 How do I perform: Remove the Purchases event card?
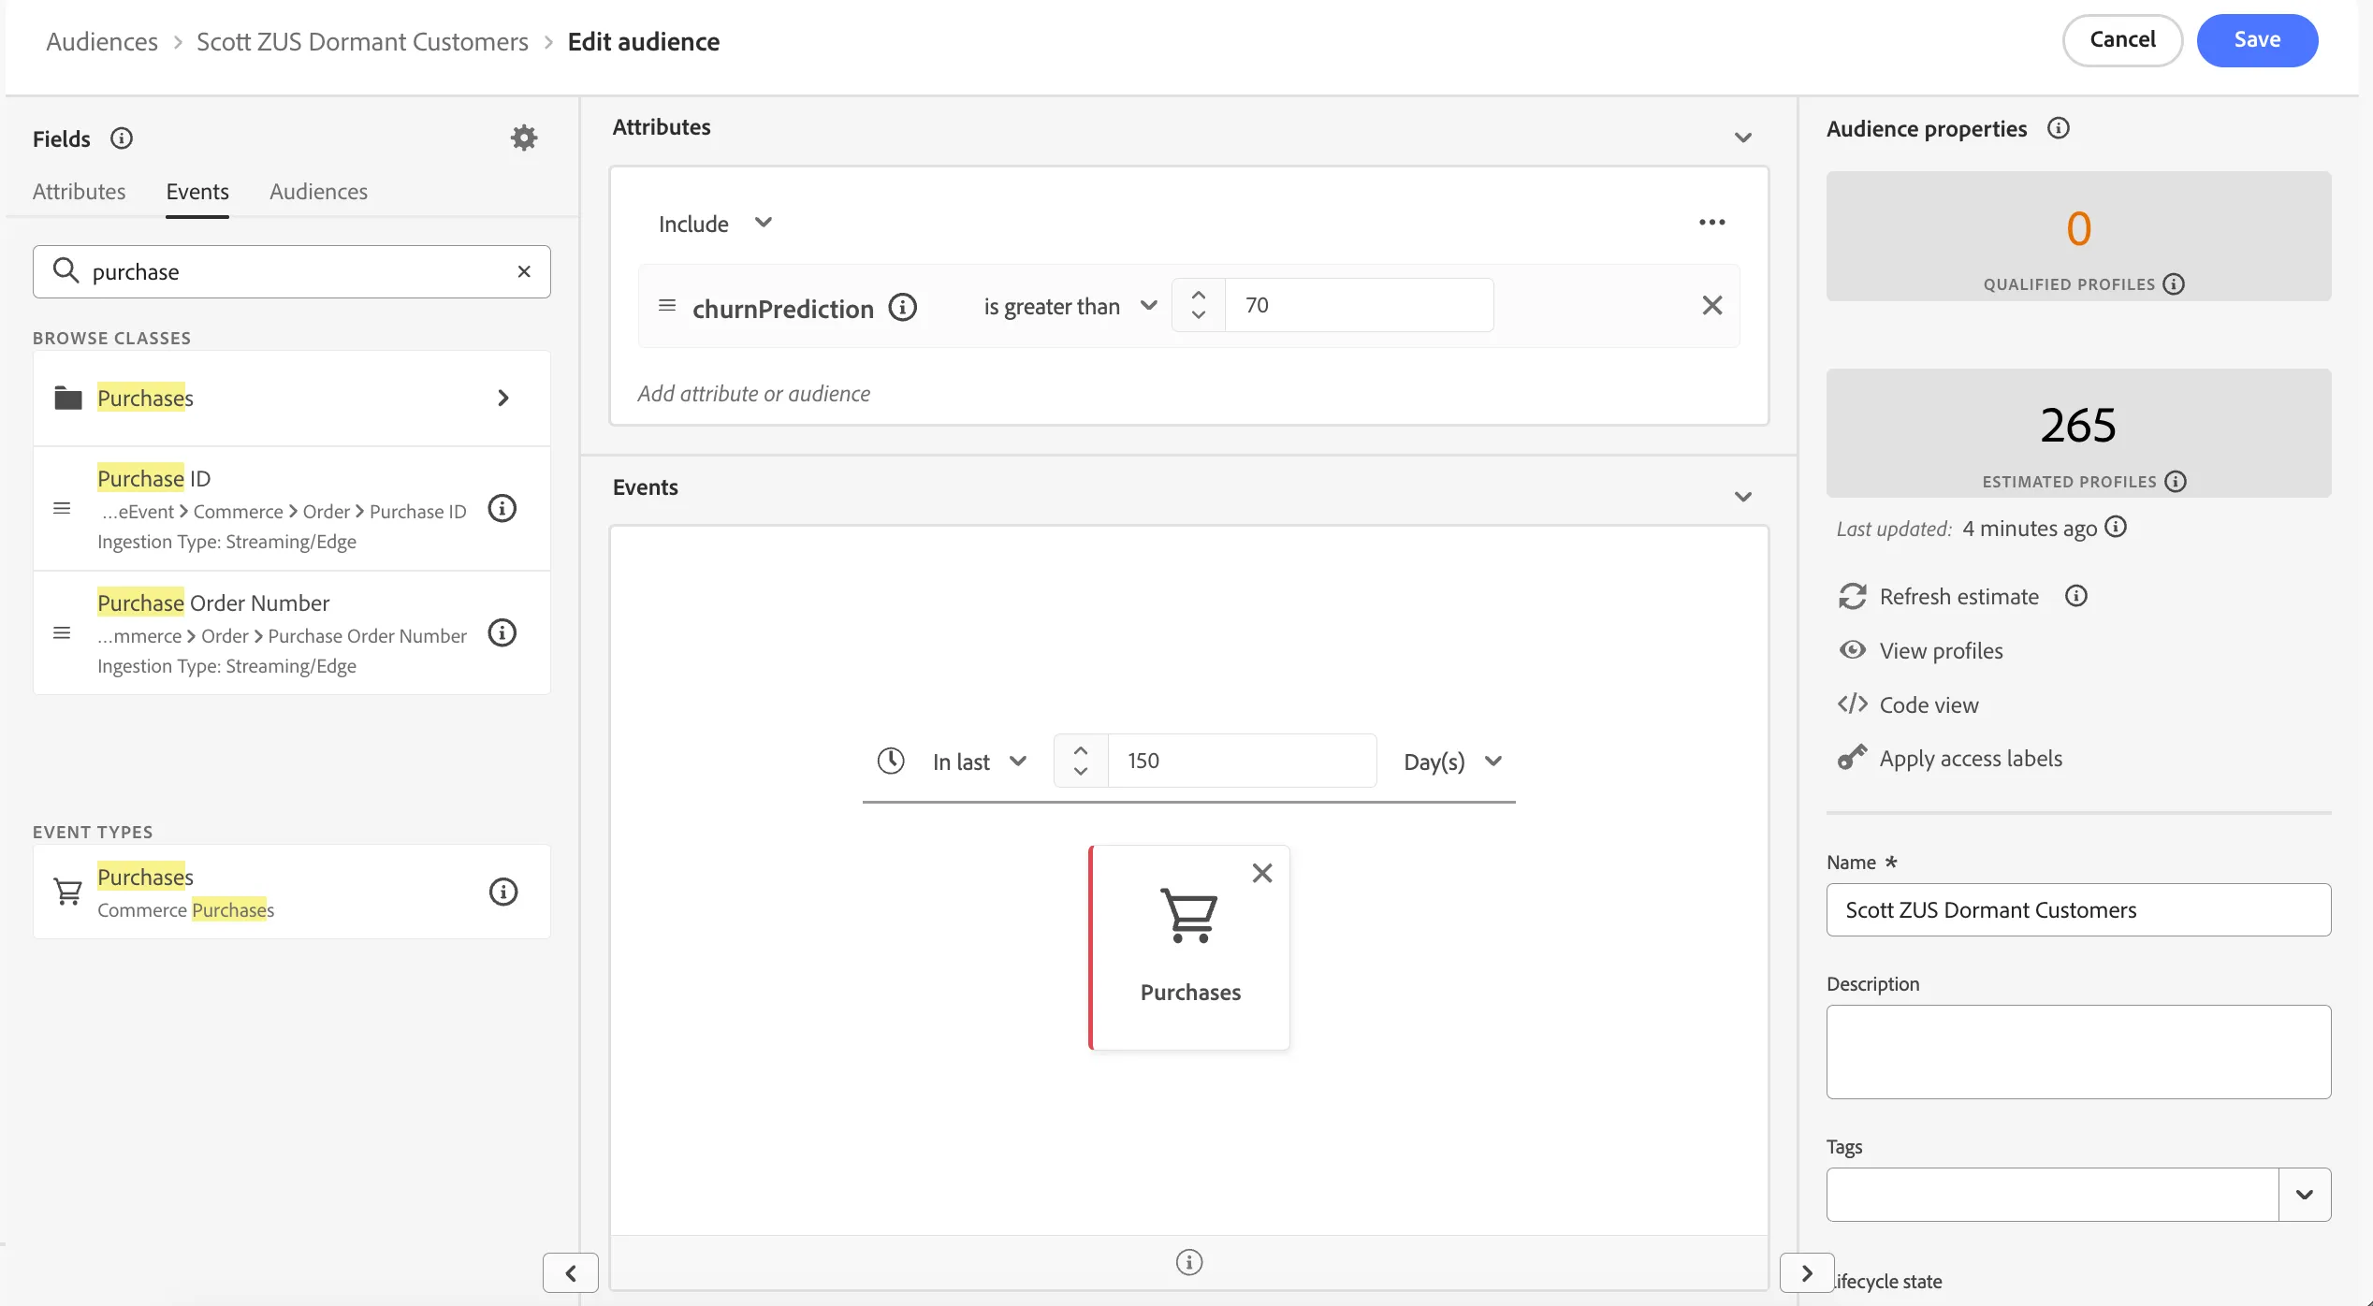coord(1262,873)
